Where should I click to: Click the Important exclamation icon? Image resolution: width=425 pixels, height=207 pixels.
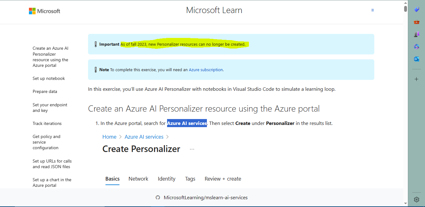point(96,44)
